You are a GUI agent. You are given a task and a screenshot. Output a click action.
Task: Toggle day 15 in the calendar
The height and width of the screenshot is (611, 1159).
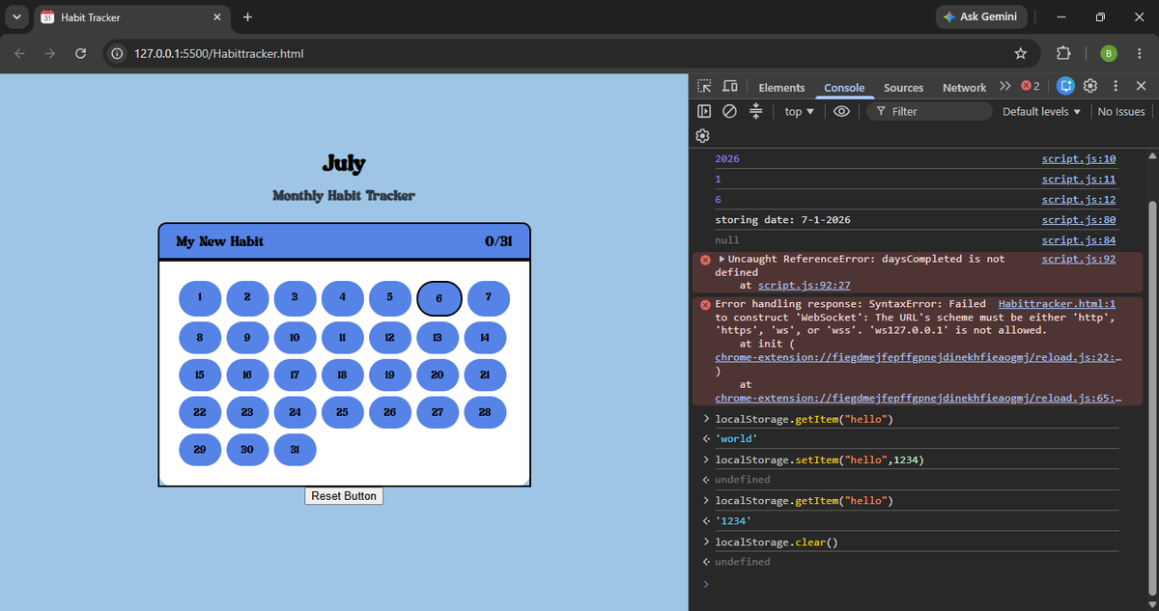pos(200,374)
